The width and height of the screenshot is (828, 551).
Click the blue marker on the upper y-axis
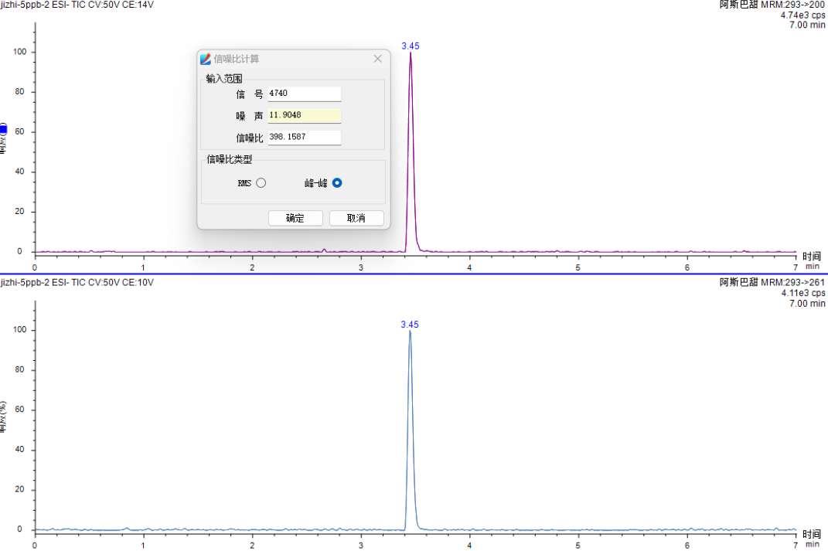[3, 130]
